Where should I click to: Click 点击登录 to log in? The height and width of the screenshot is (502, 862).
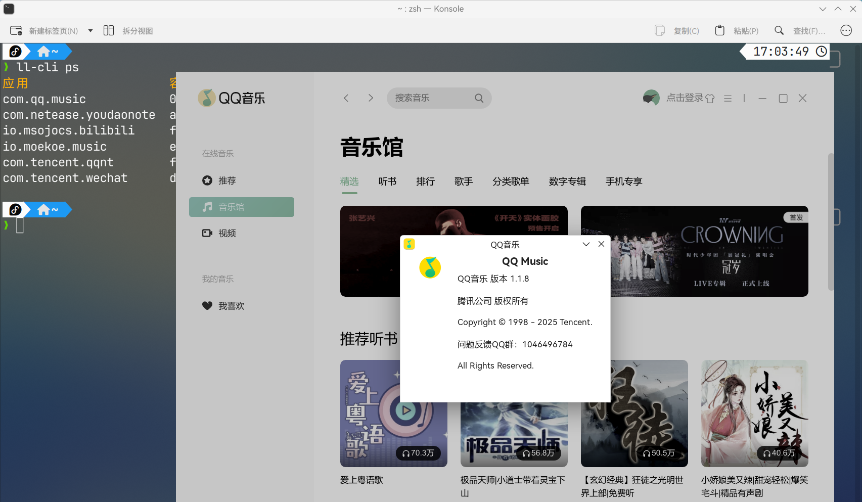tap(685, 98)
